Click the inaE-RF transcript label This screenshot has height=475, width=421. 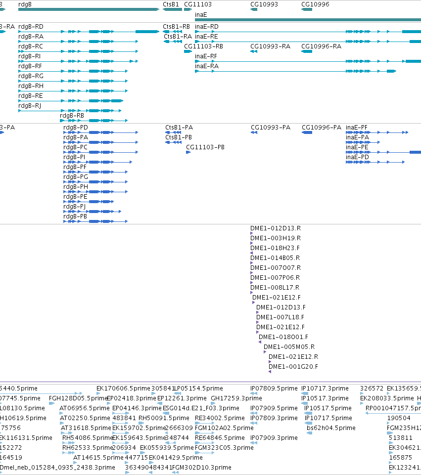206,56
